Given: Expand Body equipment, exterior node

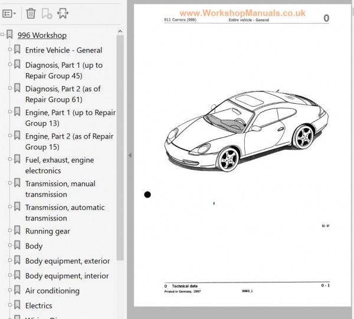Looking at the screenshot, I should pos(10,260).
